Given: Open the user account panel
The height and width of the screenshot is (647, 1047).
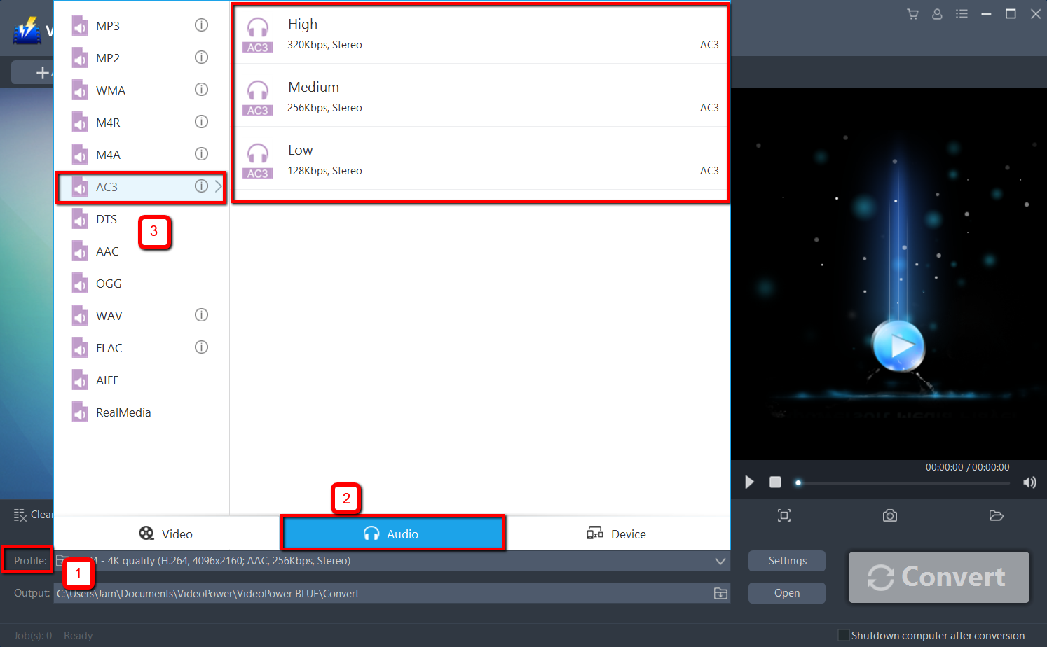Looking at the screenshot, I should pos(937,13).
